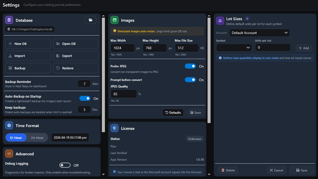This screenshot has width=318, height=179.
Task: Click the left column scroll-down arrow
Action: [103, 174]
